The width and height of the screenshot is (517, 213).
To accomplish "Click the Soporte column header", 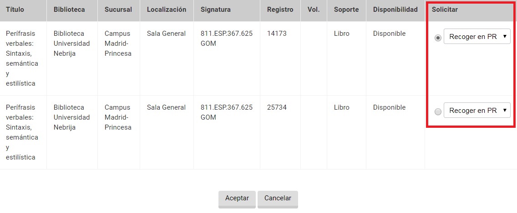I will [346, 10].
